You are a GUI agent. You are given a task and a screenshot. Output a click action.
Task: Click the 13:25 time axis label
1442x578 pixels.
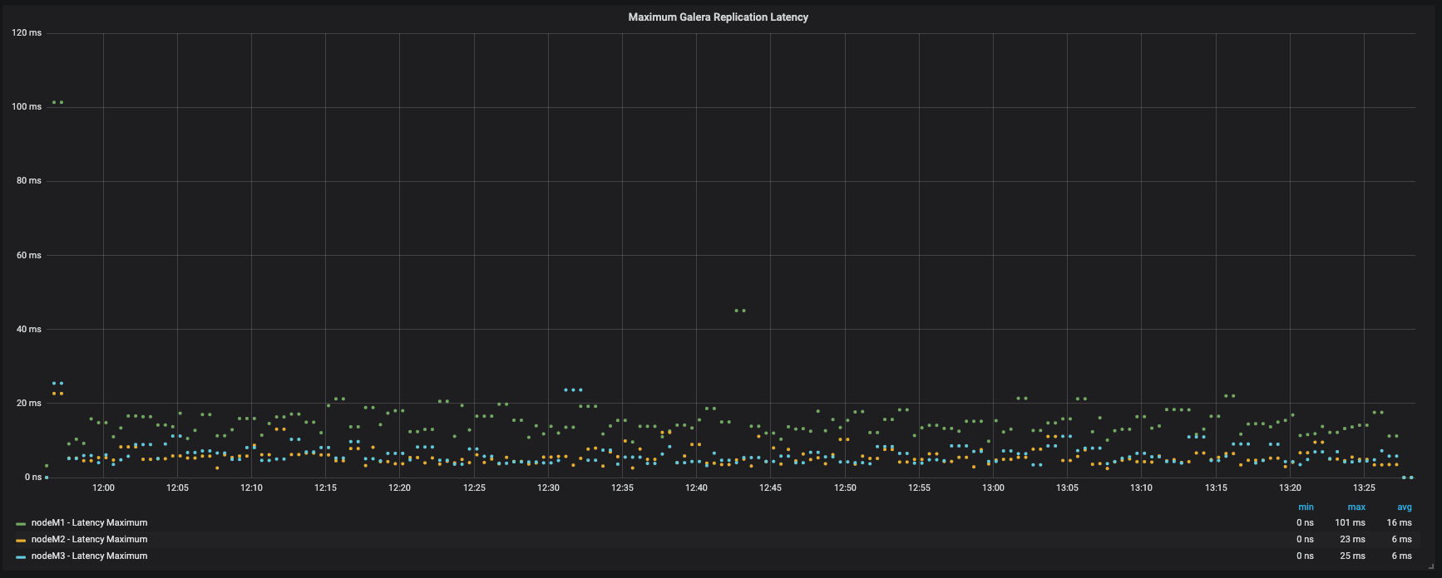[x=1364, y=488]
